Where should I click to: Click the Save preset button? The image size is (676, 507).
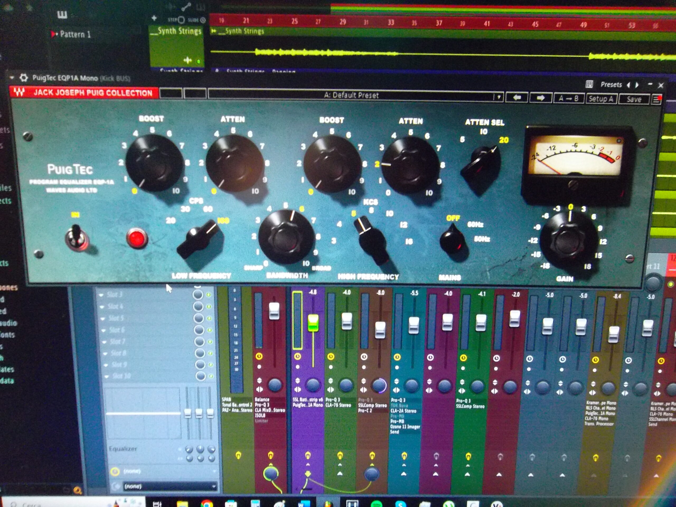[634, 99]
